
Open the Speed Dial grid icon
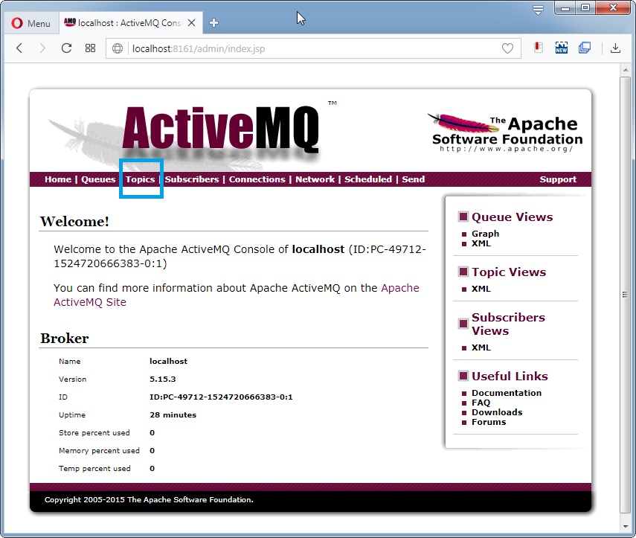coord(90,48)
